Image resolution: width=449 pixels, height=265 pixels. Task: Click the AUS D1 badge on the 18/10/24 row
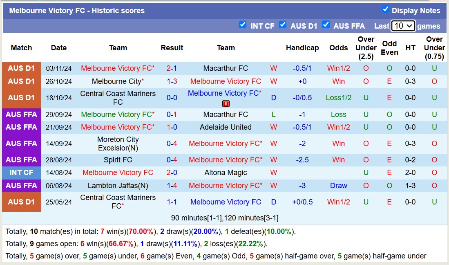[21, 97]
